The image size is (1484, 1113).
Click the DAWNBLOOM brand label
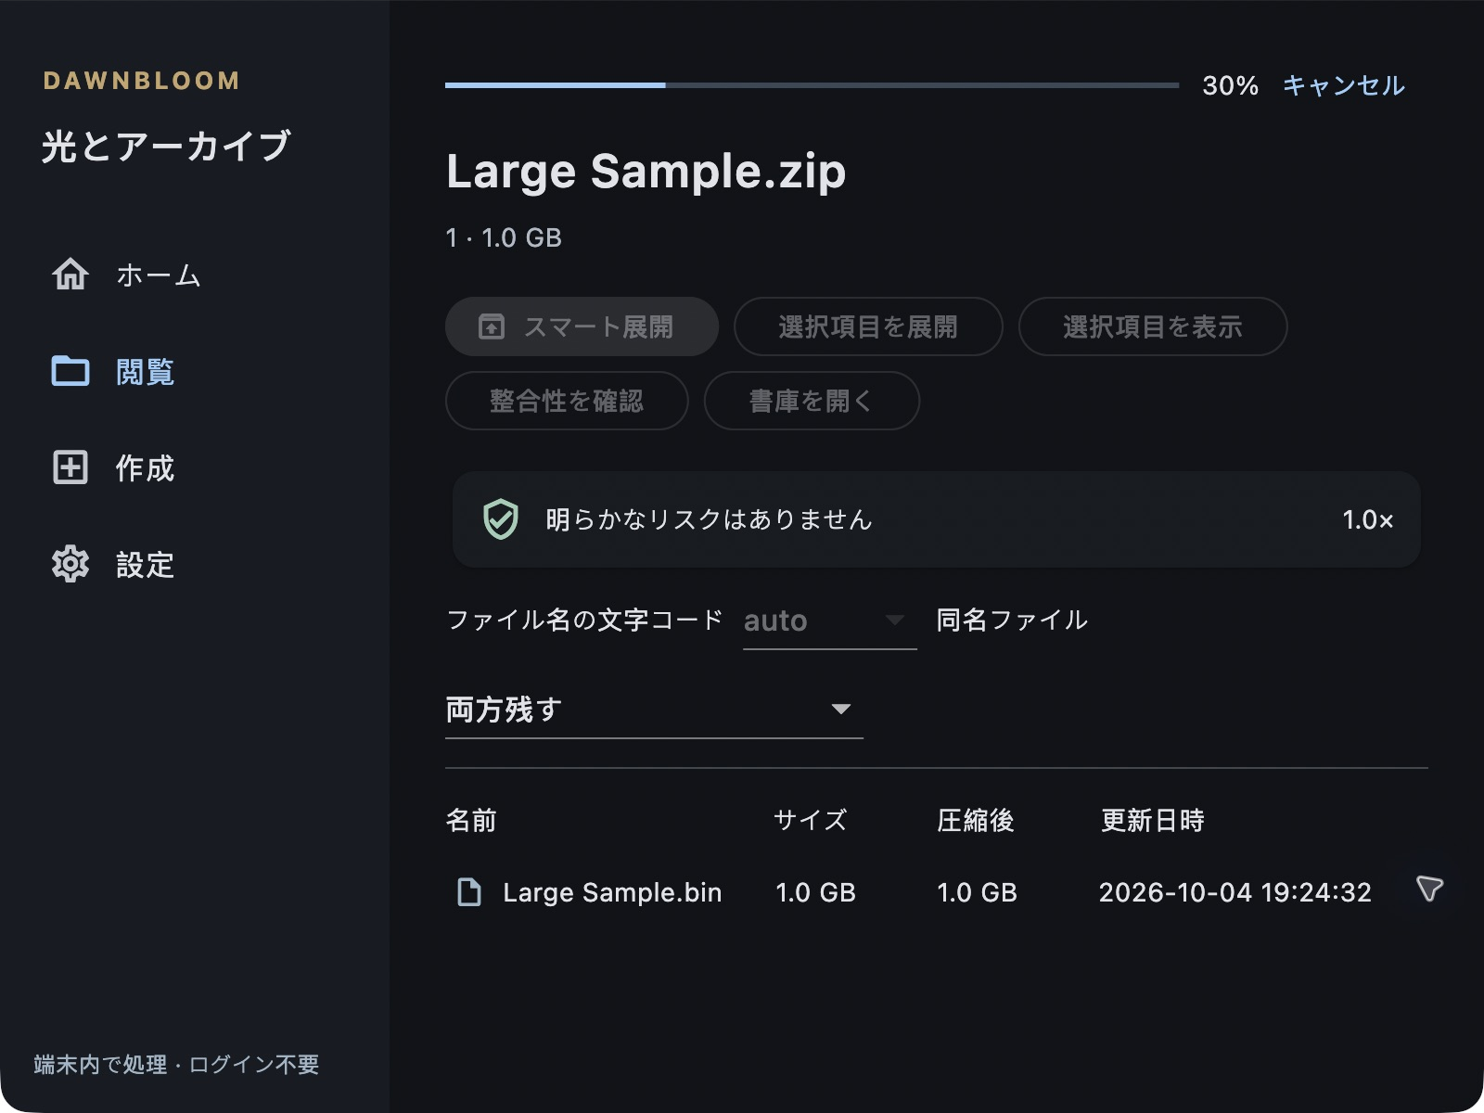[142, 81]
